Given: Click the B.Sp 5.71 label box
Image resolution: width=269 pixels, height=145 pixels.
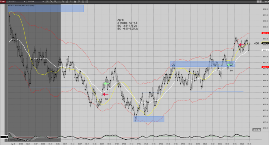Looking at the screenshot, I should tap(256, 130).
